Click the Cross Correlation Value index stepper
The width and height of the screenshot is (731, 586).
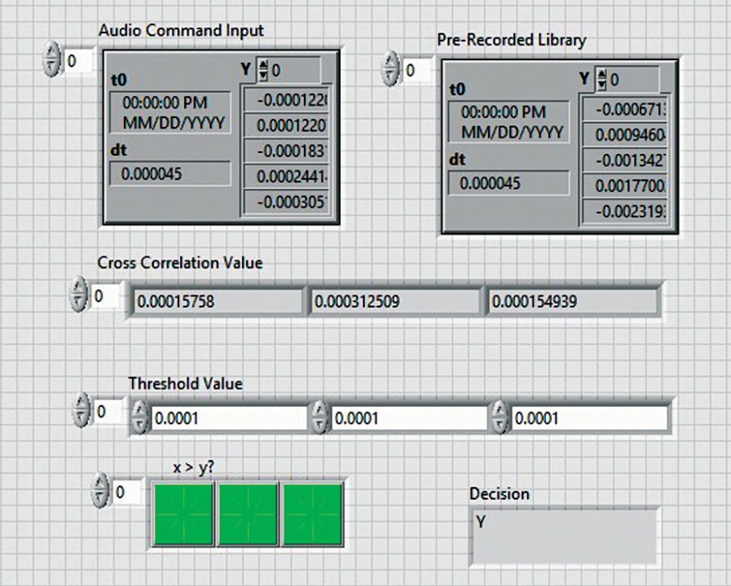click(79, 296)
